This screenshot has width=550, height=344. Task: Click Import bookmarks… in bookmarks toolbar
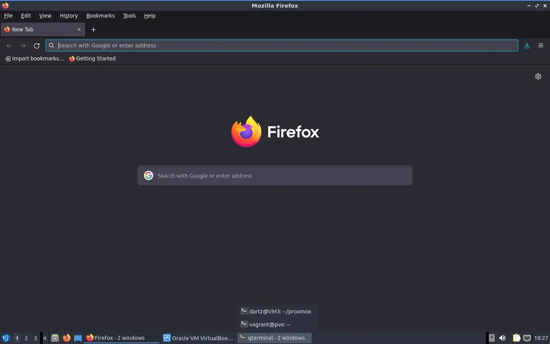pos(34,58)
